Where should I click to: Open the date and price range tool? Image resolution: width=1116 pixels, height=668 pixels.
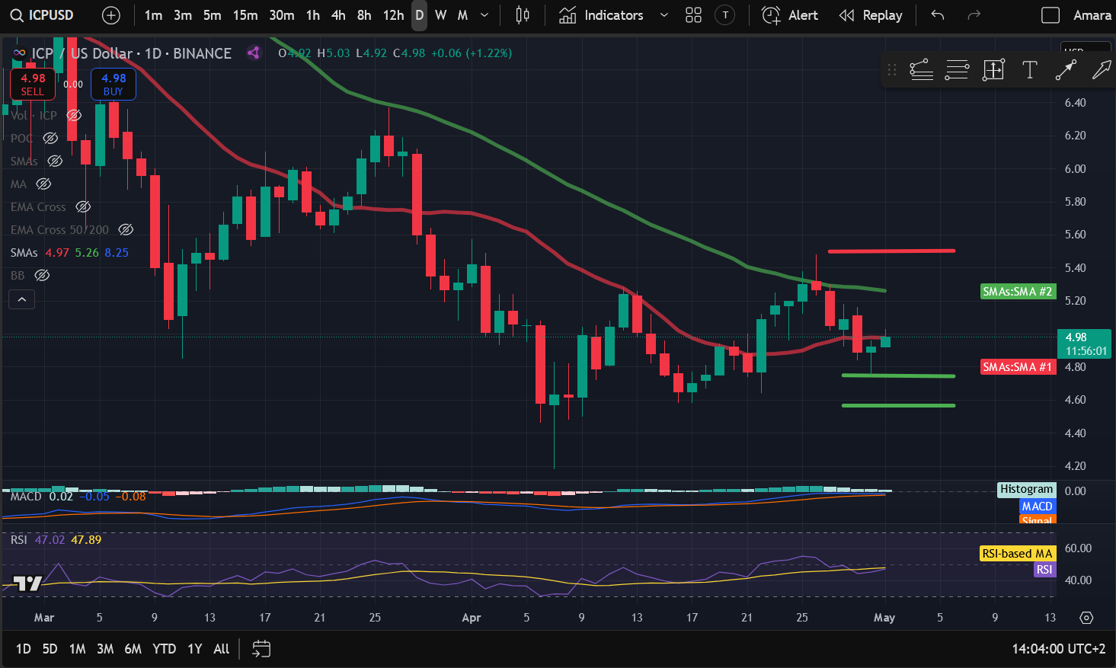tap(993, 69)
